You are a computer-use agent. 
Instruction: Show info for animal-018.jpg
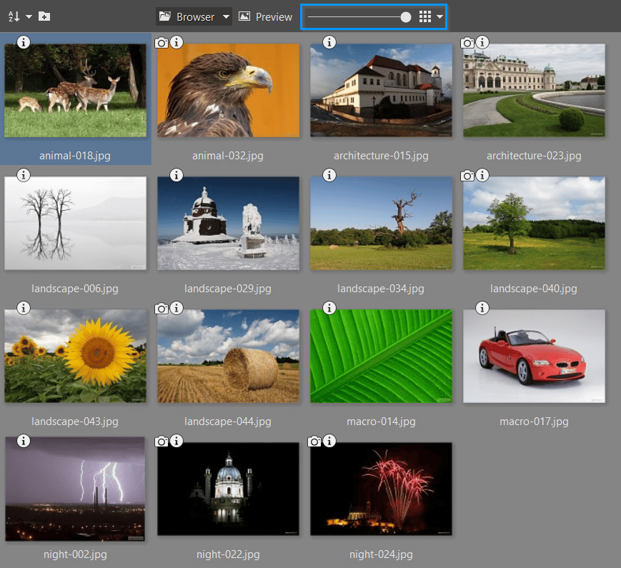click(24, 42)
